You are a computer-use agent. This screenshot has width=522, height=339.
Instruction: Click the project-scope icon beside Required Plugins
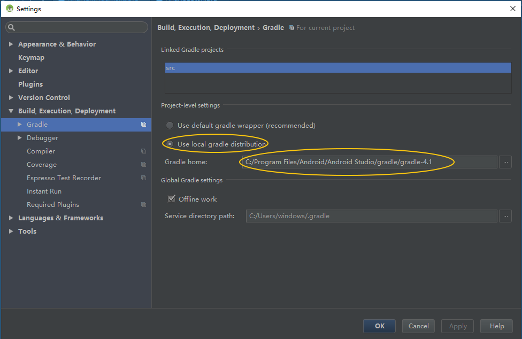point(143,205)
